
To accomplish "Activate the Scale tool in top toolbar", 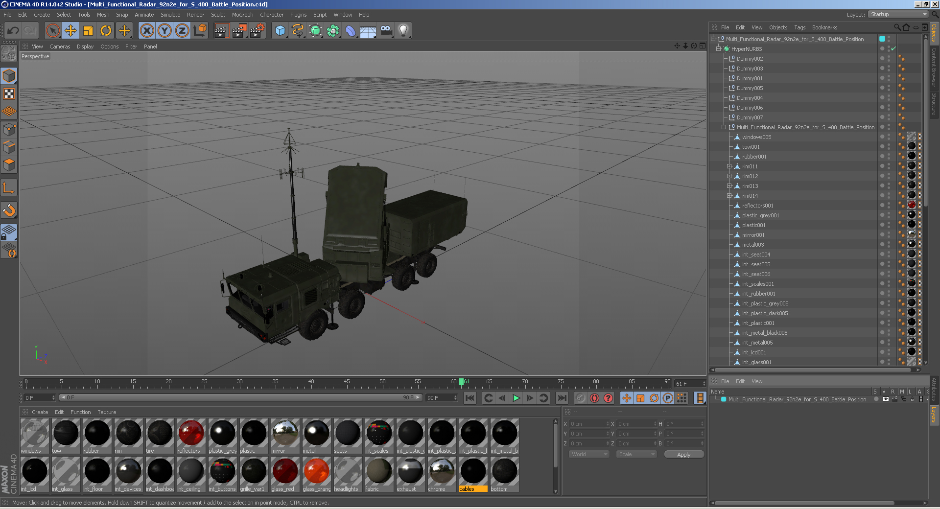I will point(88,30).
